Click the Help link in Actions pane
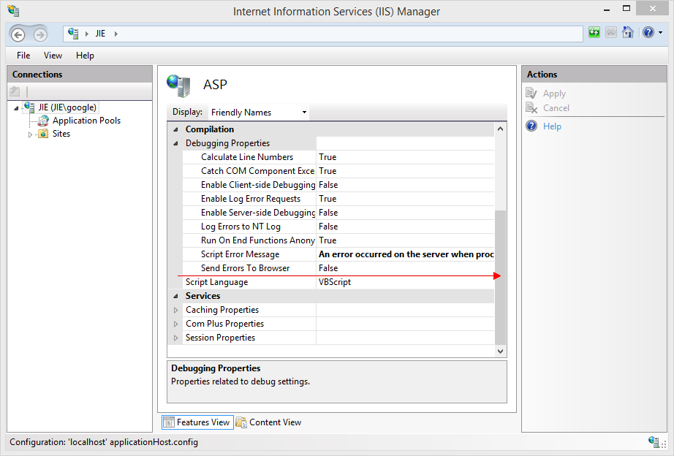The image size is (674, 456). pyautogui.click(x=552, y=126)
